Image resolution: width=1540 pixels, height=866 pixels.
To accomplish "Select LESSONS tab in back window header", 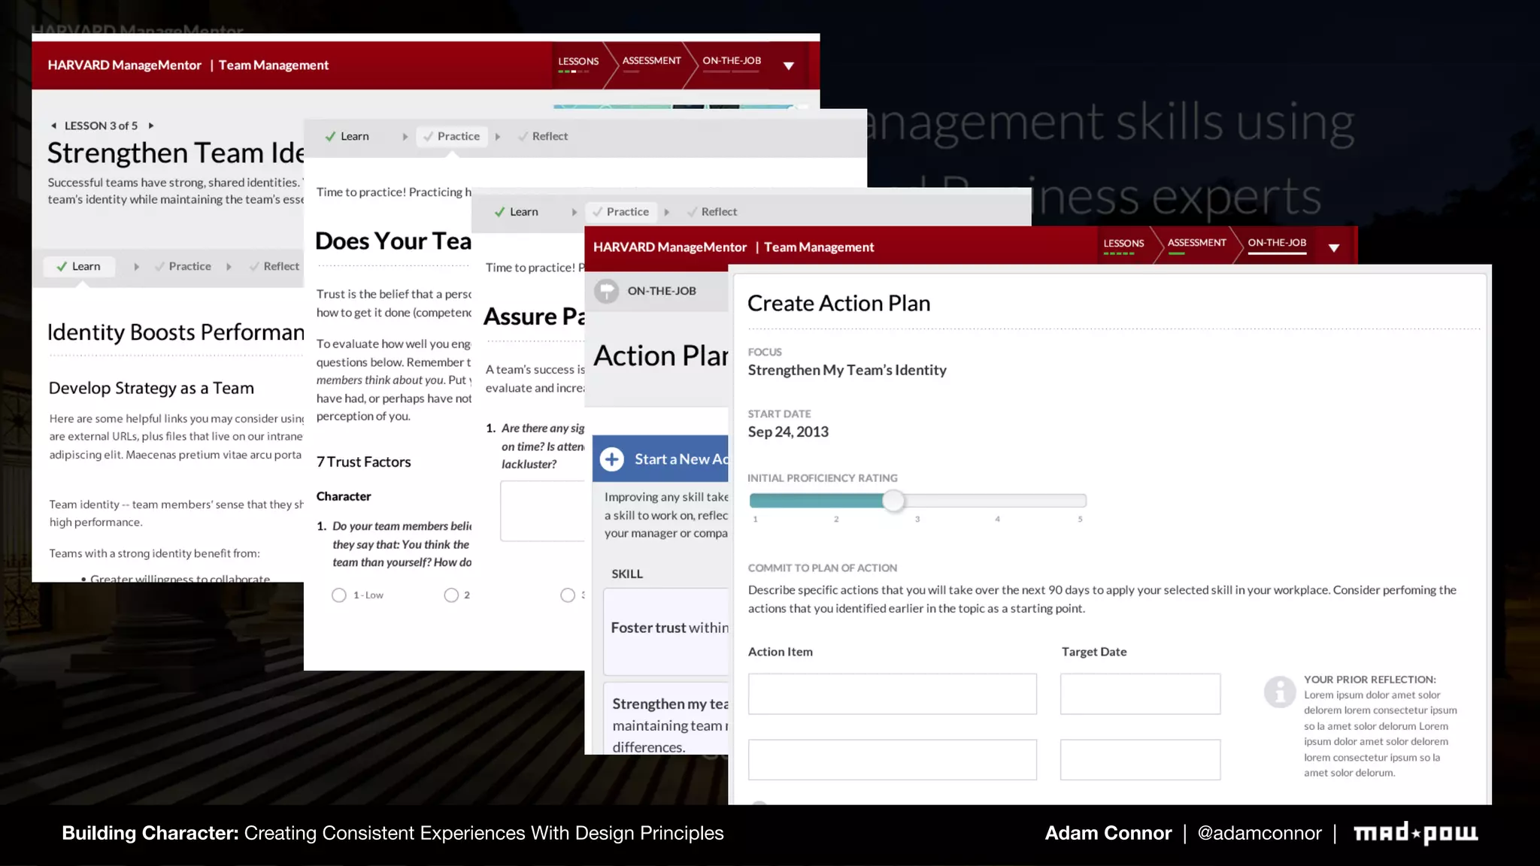I will (x=578, y=62).
